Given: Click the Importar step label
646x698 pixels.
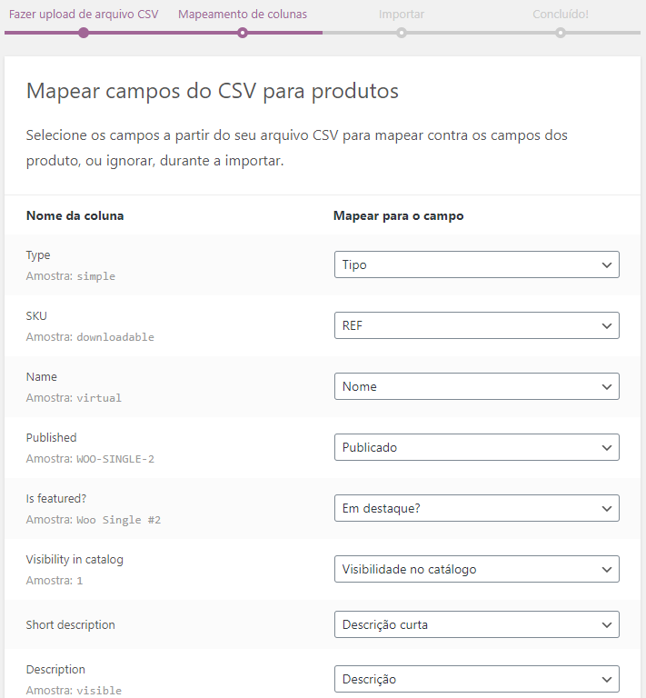Looking at the screenshot, I should pos(402,15).
